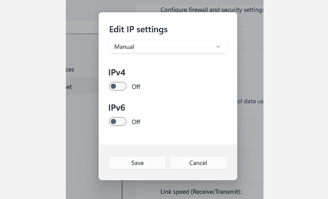Click the round knob of the IPv6 switch
The height and width of the screenshot is (199, 328).
(114, 122)
